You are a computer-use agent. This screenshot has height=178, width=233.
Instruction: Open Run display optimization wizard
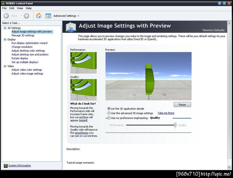pos(30,43)
